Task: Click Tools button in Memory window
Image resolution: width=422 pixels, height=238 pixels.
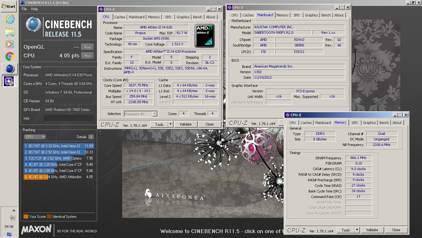Action: tap(346, 230)
